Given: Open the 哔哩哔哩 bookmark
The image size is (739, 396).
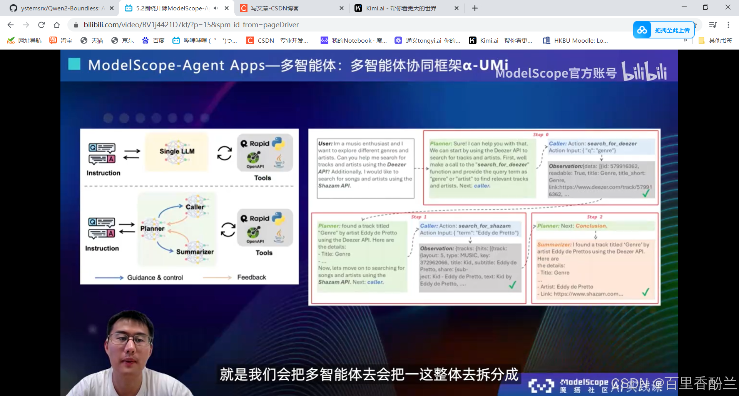Looking at the screenshot, I should [x=205, y=40].
